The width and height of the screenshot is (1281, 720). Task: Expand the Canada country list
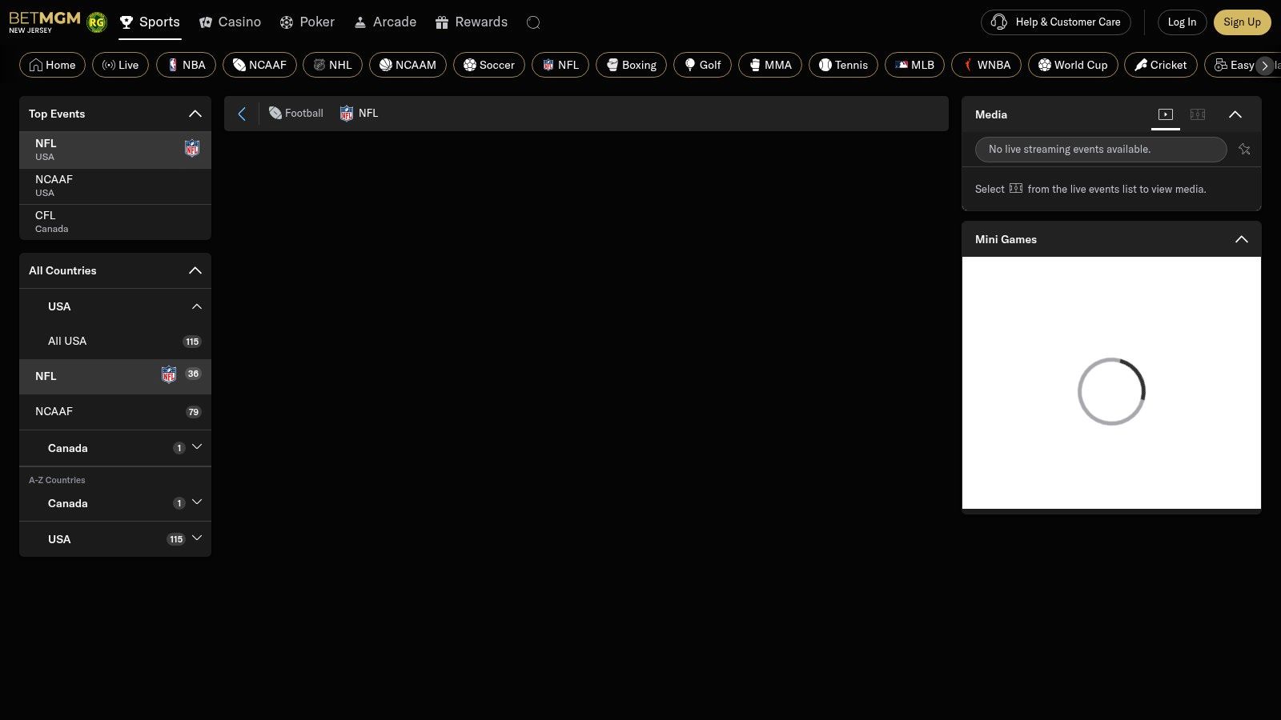[x=197, y=448]
